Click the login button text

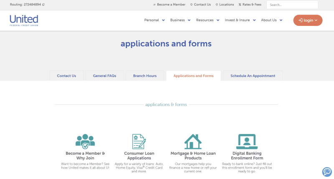pyautogui.click(x=308, y=20)
